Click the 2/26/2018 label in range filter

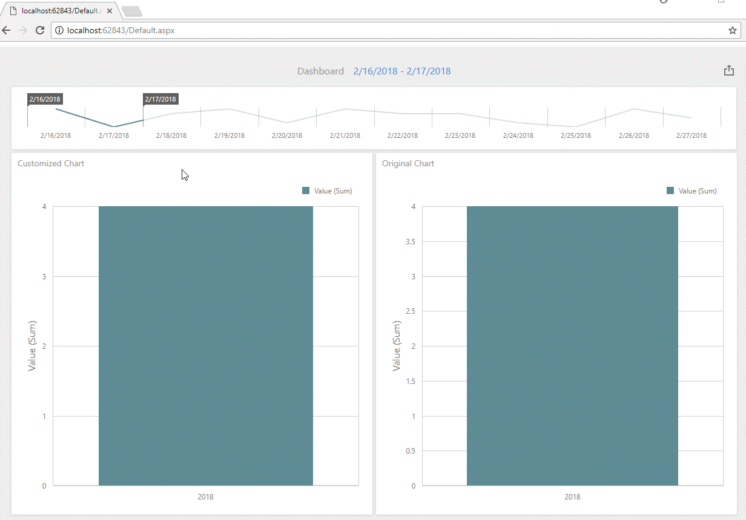(634, 135)
